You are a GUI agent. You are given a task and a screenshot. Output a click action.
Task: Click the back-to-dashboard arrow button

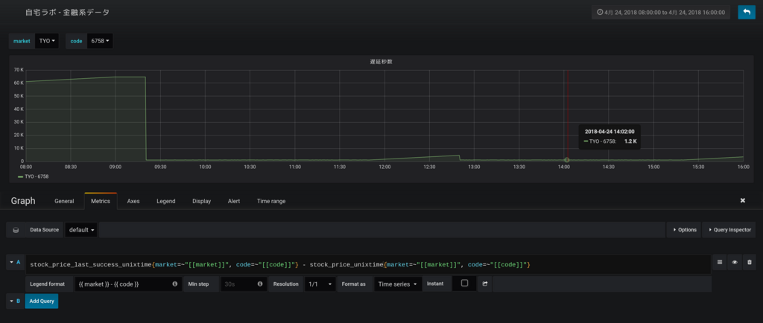pyautogui.click(x=746, y=12)
